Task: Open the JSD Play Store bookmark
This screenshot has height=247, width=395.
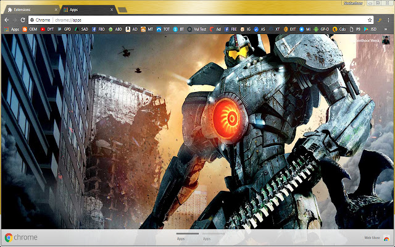Action: (x=370, y=29)
